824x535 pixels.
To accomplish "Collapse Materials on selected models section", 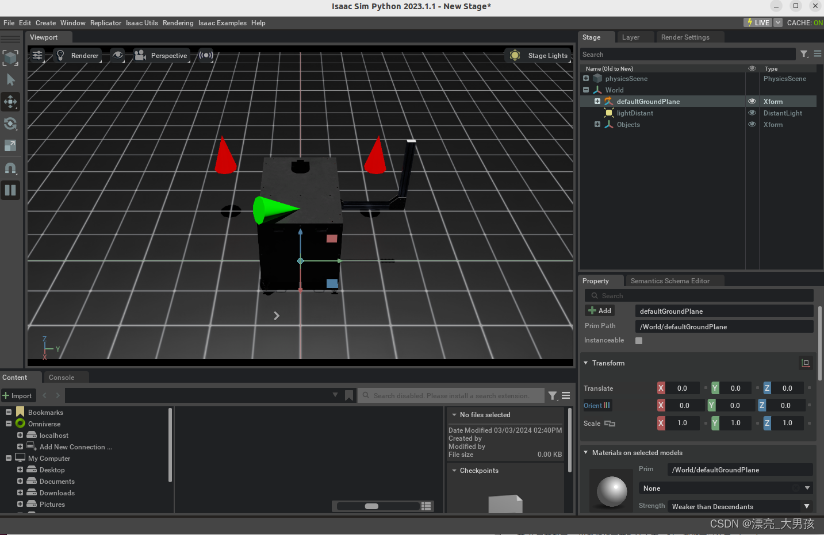I will pyautogui.click(x=586, y=453).
